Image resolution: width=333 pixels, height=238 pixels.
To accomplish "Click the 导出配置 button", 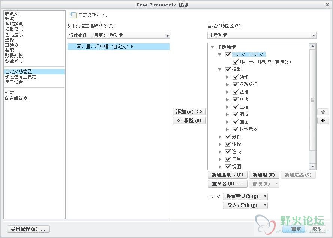I will point(28,229).
